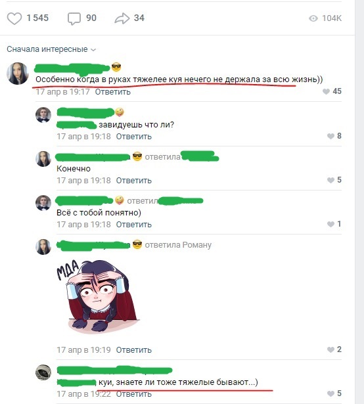The width and height of the screenshot is (364, 404).
Task: Like the "Конечно" comment heart
Action: pos(330,180)
